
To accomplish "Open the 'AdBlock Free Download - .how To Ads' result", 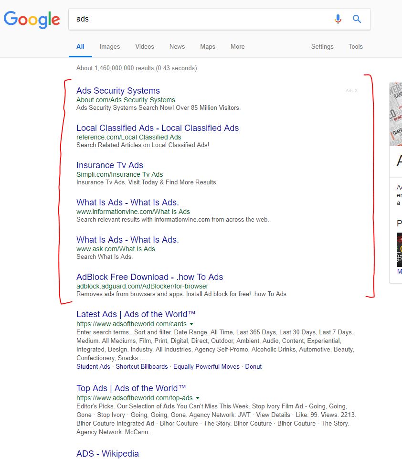I will tap(149, 277).
